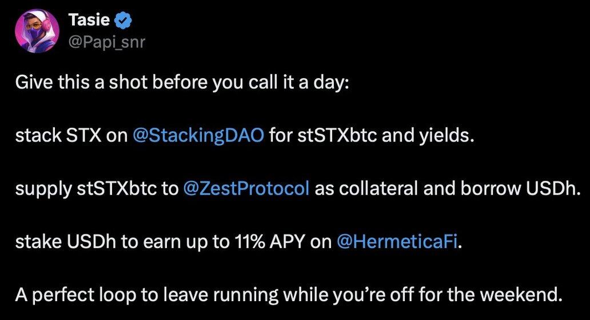Click the "A perfect loop" closing sentence
Viewport: 590px width, 320px height.
(x=289, y=295)
